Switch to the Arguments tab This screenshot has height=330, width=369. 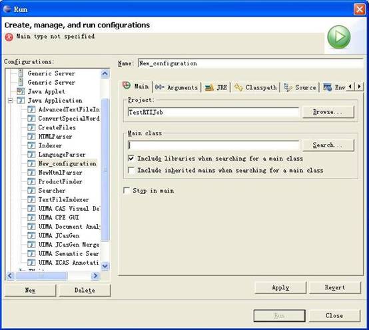(177, 87)
